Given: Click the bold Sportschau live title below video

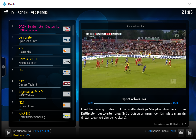Looking at the screenshot, I should (x=134, y=99).
